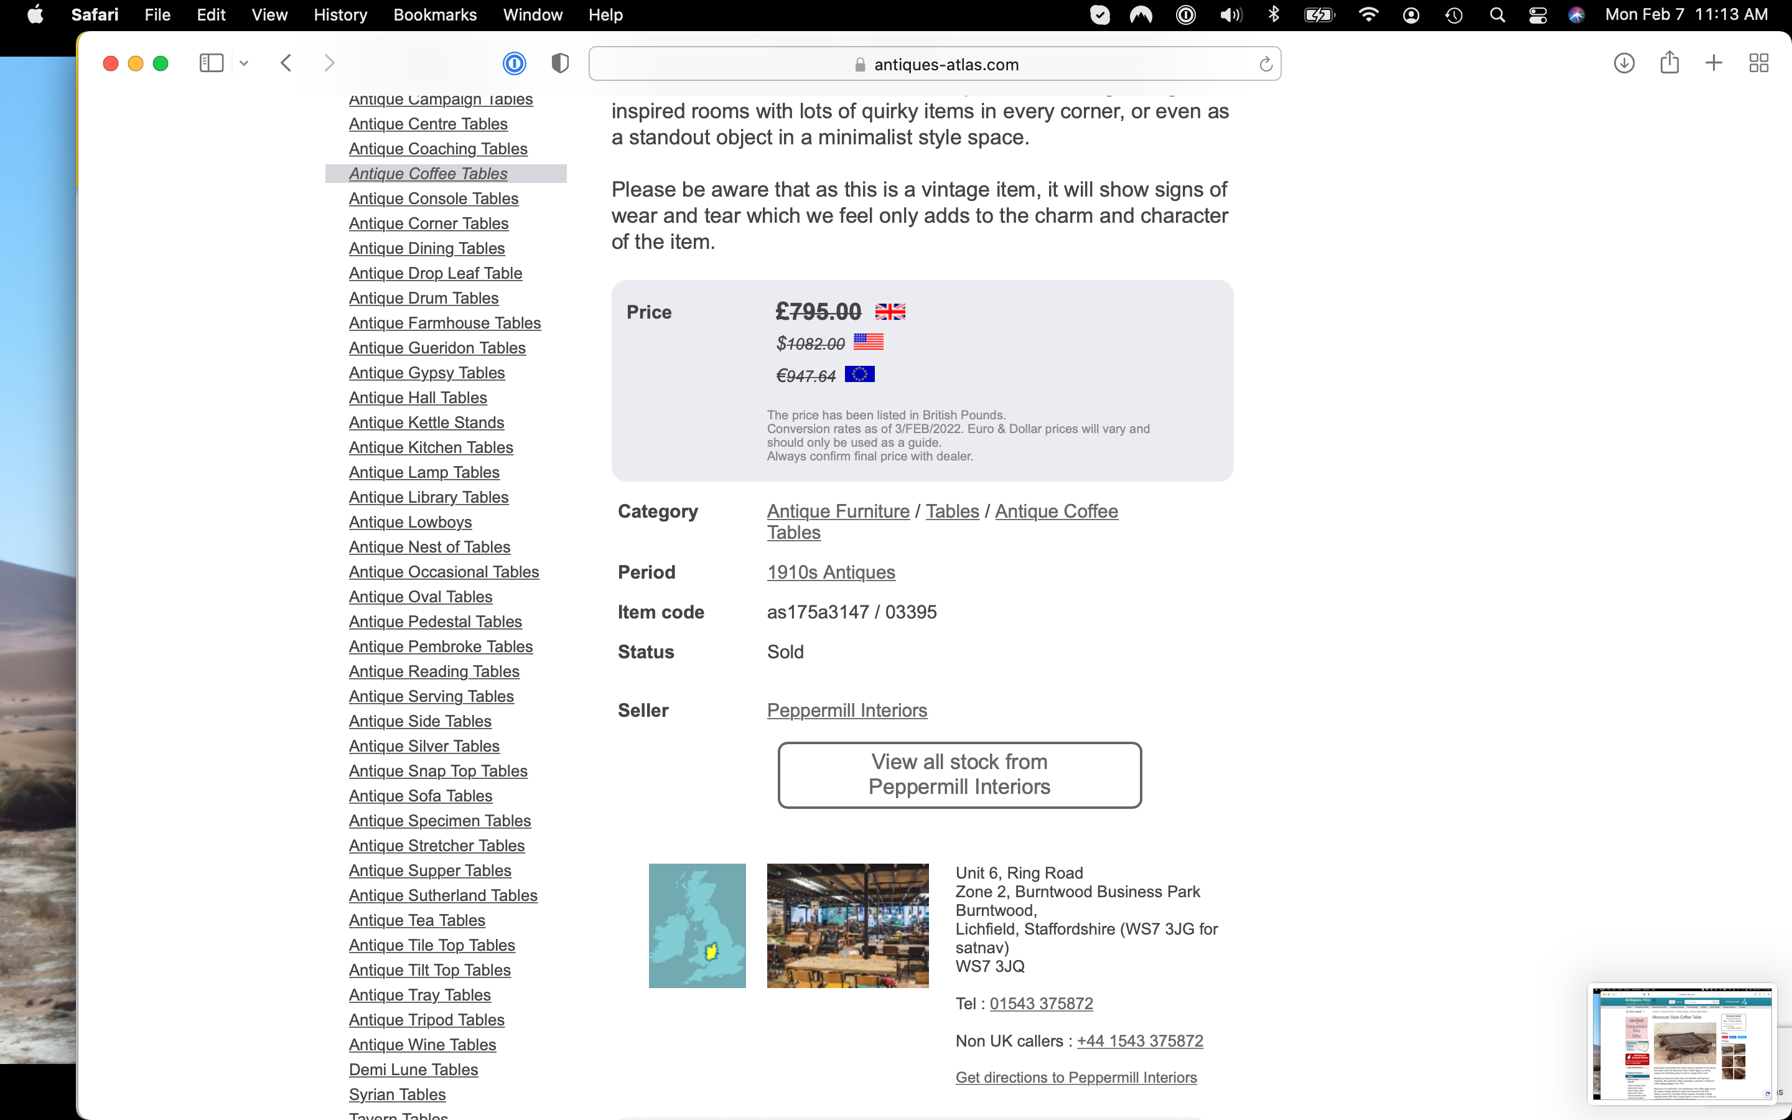Show downloads via the toolbar icon
This screenshot has height=1120, width=1792.
(1623, 63)
